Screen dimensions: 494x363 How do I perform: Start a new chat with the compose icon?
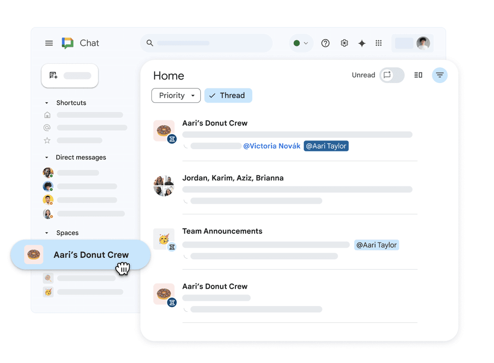53,75
